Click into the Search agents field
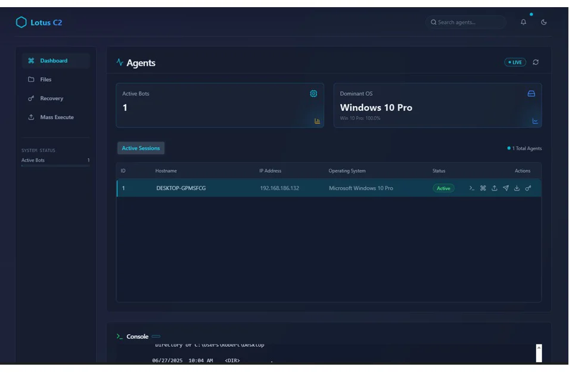Image resolution: width=569 pixels, height=373 pixels. pos(465,22)
